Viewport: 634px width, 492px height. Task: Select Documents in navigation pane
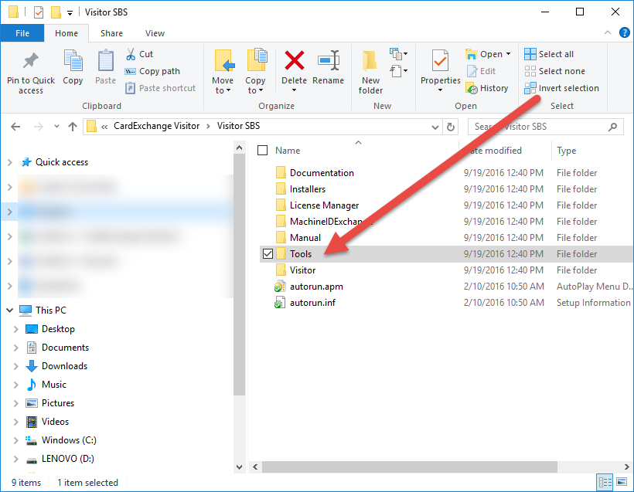[65, 348]
